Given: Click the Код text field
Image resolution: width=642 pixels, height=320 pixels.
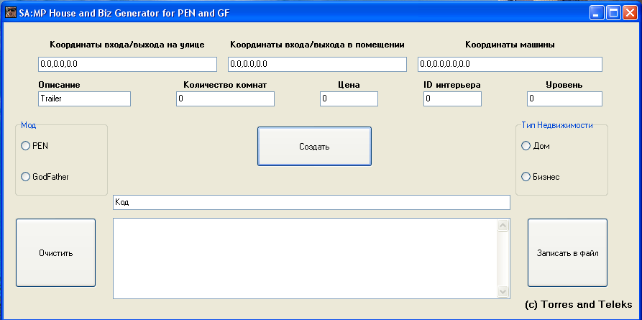Looking at the screenshot, I should 311,202.
